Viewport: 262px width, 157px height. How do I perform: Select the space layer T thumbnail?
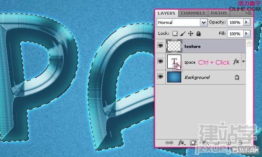coord(174,61)
